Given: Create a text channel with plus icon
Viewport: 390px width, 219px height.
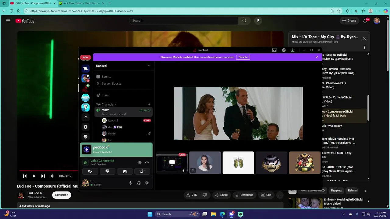Looking at the screenshot, I should (149, 104).
